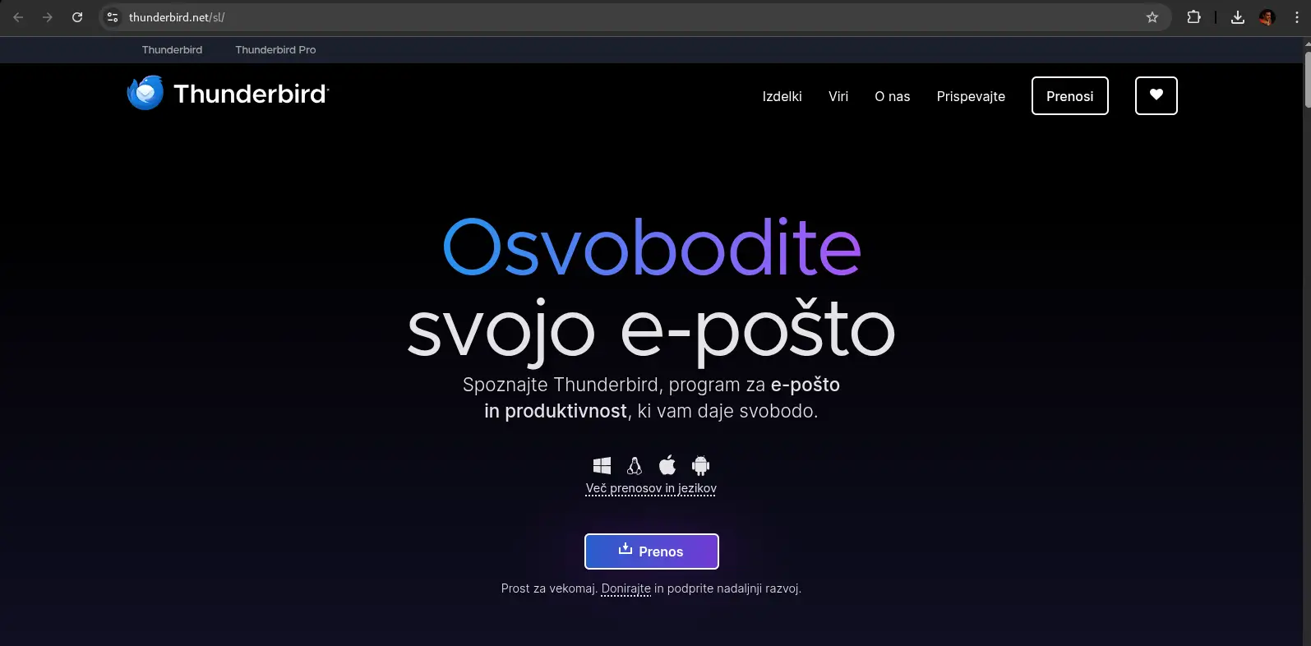1311x646 pixels.
Task: Open site information icon in address bar
Action: tap(113, 17)
